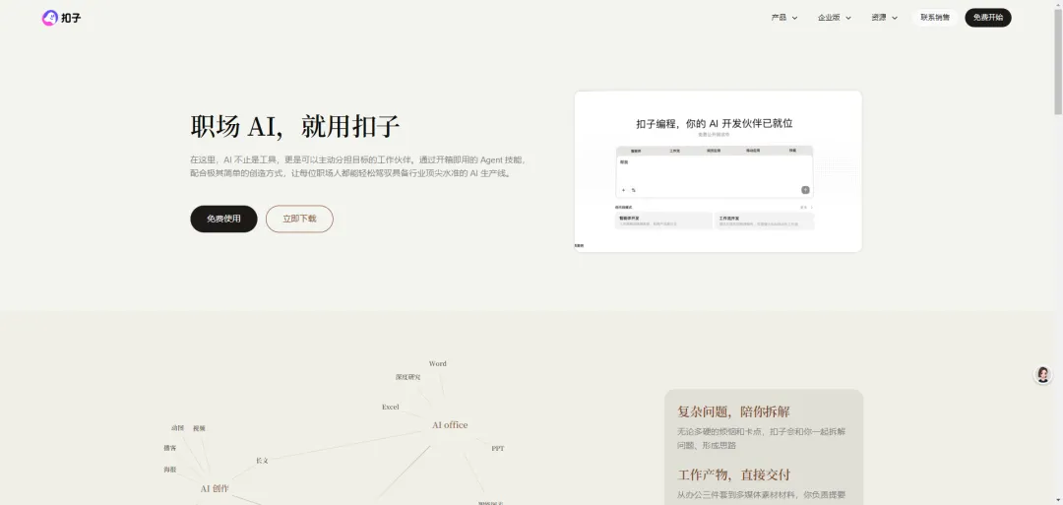Select the 工作流开发 card in the preview

tap(765, 221)
